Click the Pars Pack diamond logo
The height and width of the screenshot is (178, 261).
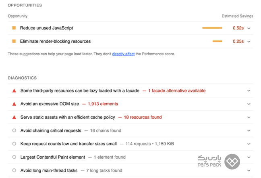pos(232,161)
